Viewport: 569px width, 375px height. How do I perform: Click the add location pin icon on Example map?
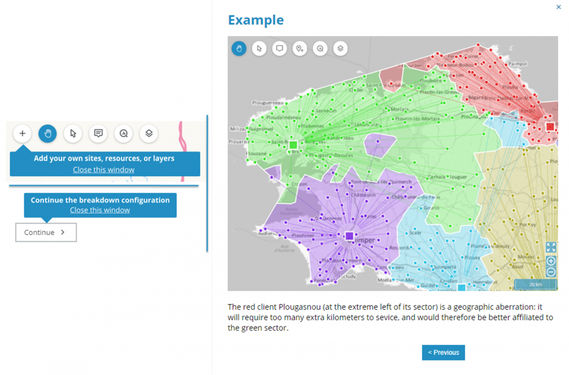(x=300, y=48)
